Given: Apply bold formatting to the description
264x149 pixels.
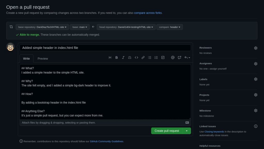Looking at the screenshot, I should pos(117,57).
